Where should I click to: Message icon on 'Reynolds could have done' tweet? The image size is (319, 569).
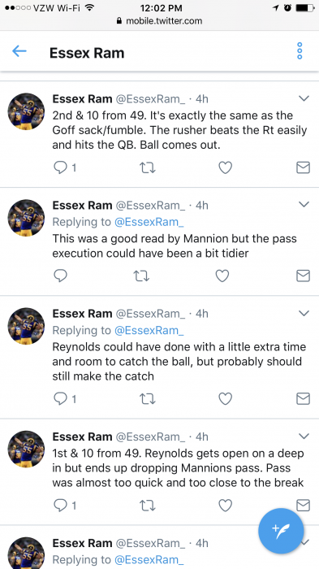303,399
